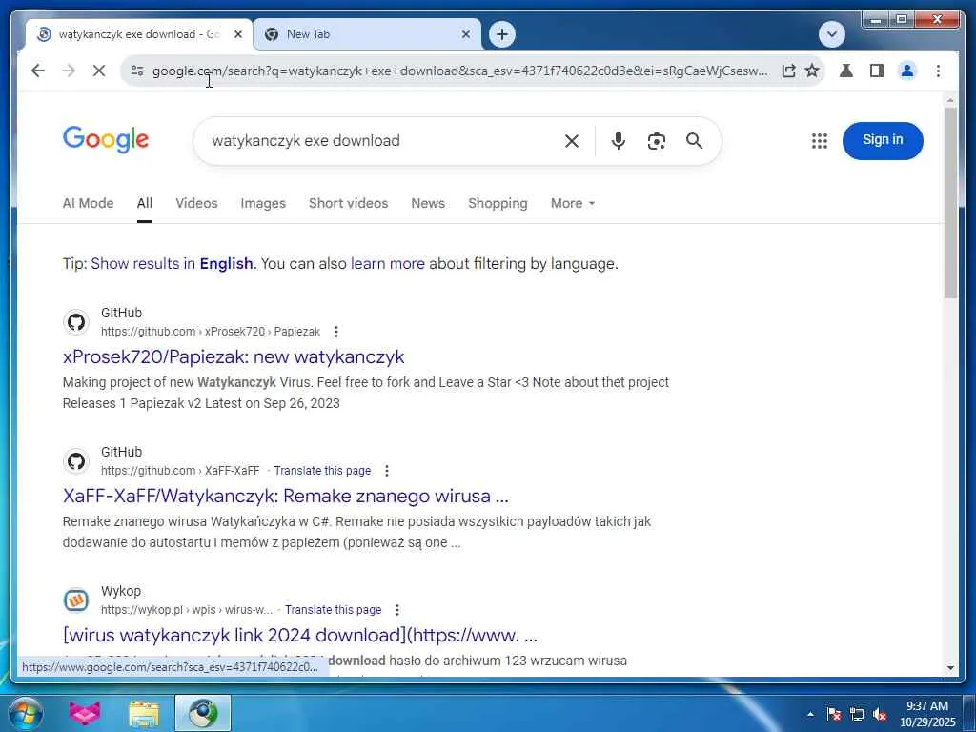Open site information icon in address bar
This screenshot has height=732, width=976.
tap(137, 71)
